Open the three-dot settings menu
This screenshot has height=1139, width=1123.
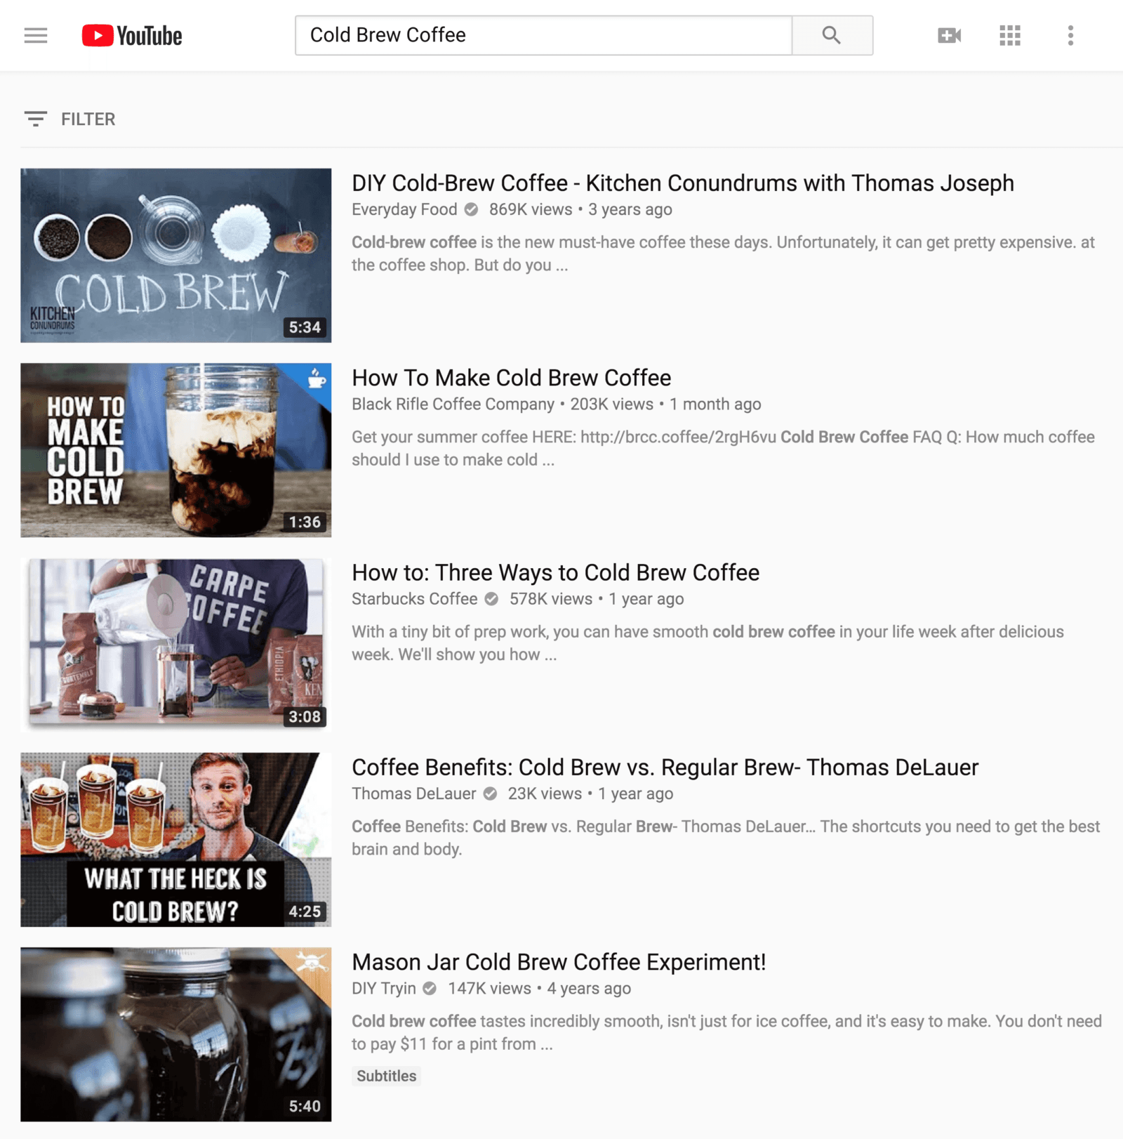click(x=1070, y=34)
